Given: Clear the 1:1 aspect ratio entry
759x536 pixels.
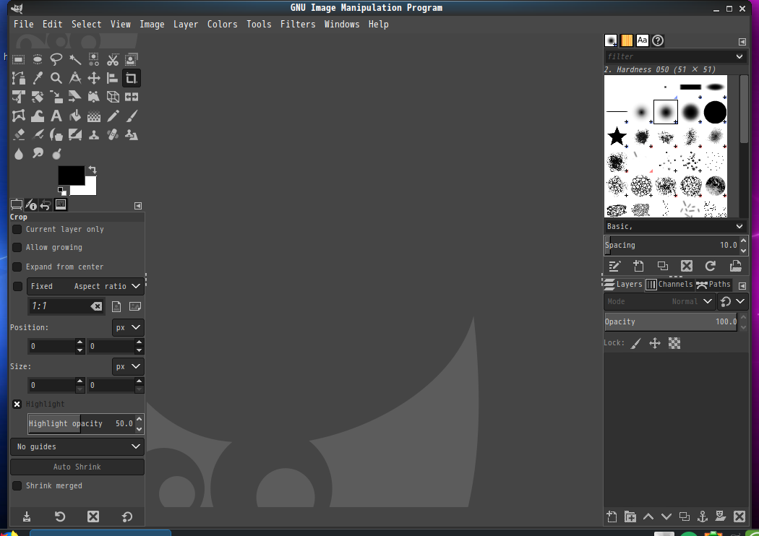Looking at the screenshot, I should (96, 306).
